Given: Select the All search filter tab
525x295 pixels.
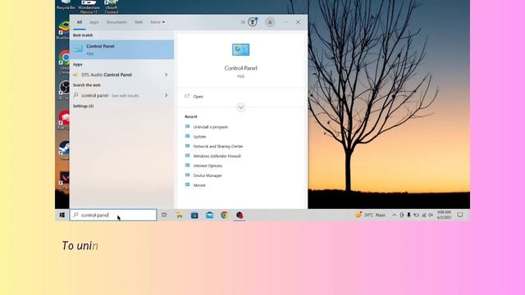Looking at the screenshot, I should tap(80, 22).
